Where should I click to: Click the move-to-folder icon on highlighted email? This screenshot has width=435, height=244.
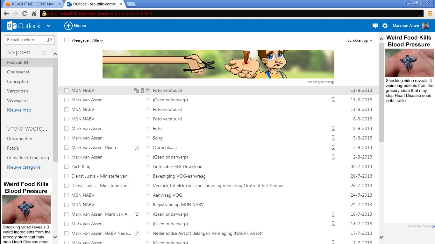pyautogui.click(x=136, y=90)
